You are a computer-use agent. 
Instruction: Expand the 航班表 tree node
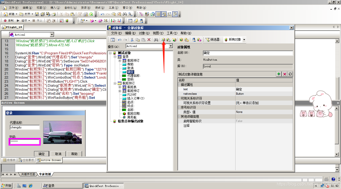coord(120,87)
